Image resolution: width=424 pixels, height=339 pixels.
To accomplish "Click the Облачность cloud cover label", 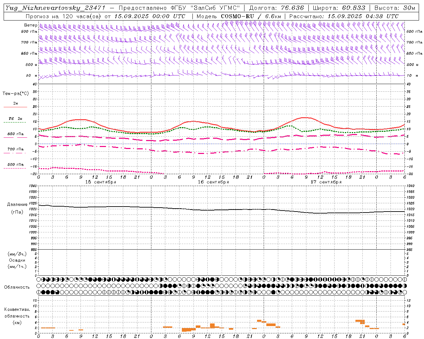I will tap(17, 287).
